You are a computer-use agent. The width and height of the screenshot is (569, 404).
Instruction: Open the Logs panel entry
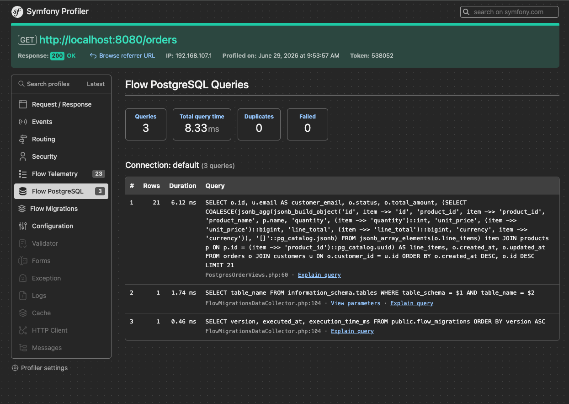61,296
